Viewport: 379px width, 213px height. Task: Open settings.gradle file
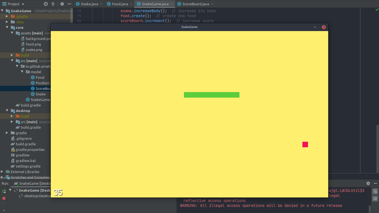tap(26, 166)
